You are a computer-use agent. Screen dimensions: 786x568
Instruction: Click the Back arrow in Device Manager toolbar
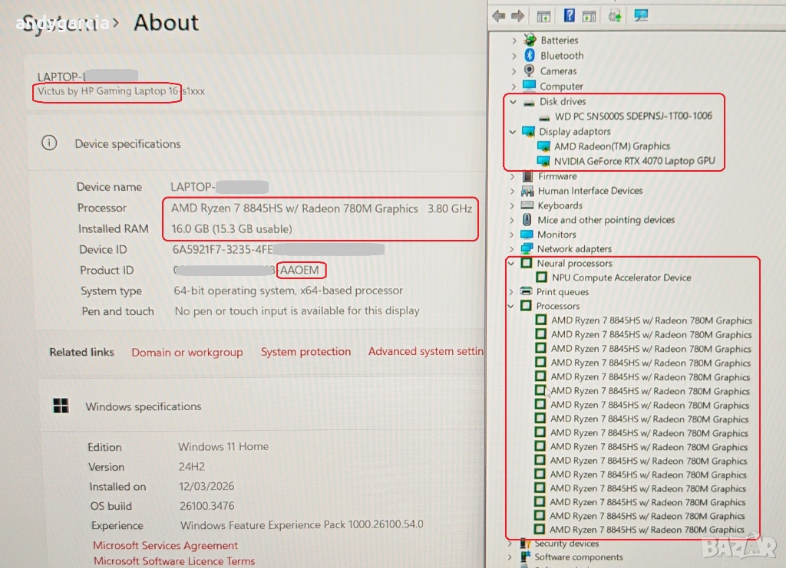point(499,16)
